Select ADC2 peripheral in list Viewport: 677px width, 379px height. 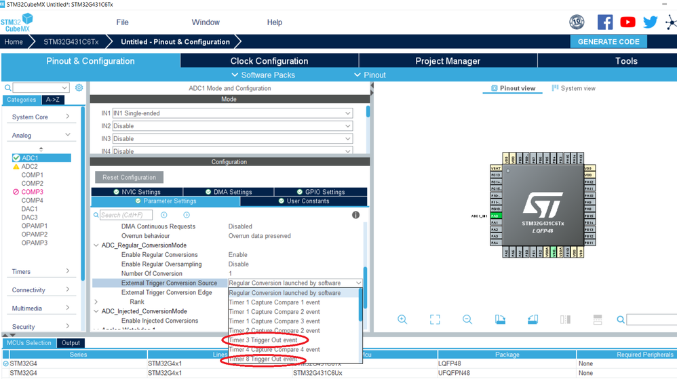[29, 166]
